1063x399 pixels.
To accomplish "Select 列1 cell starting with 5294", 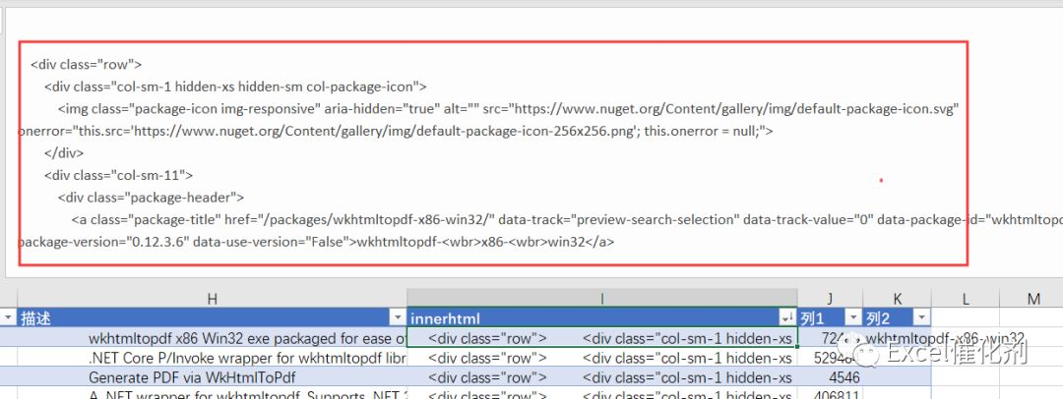I will click(830, 358).
